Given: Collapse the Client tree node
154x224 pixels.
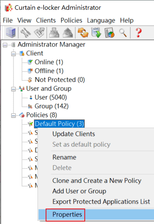Looking at the screenshot, I should 13,54.
